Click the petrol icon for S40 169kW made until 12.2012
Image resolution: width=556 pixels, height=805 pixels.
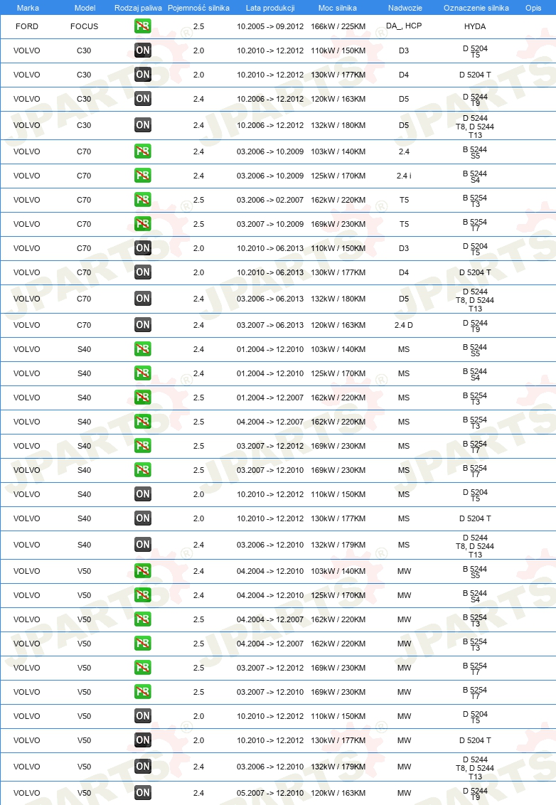tap(143, 446)
